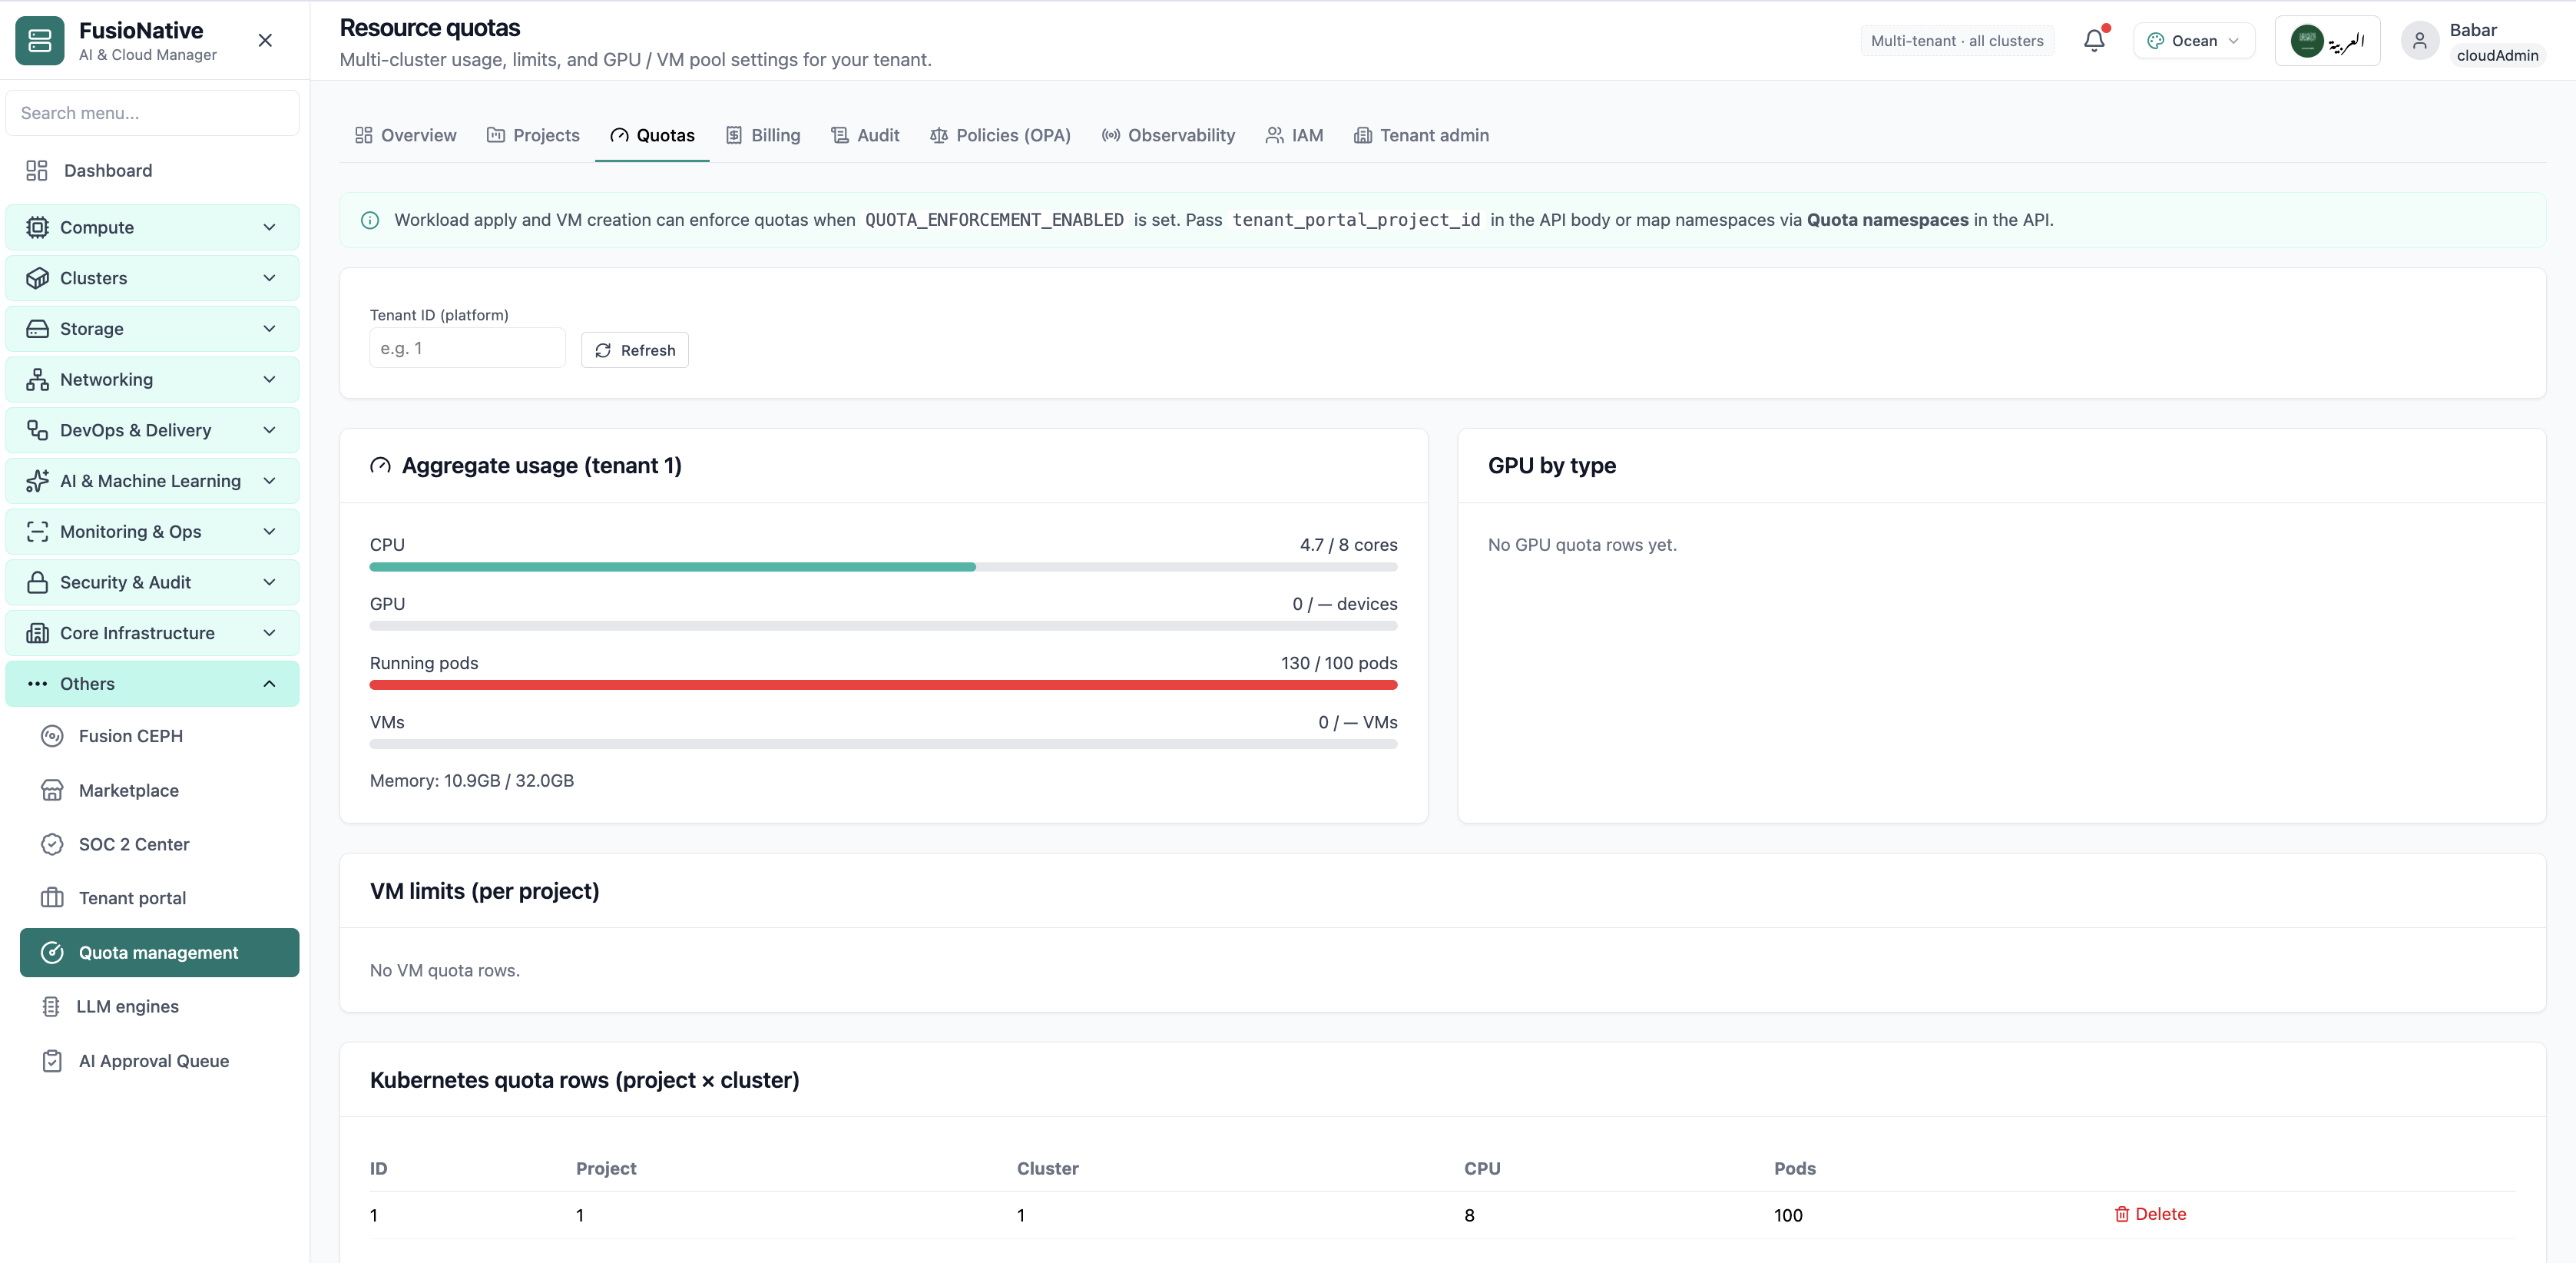Image resolution: width=2576 pixels, height=1263 pixels.
Task: Delete quota row with ID 1
Action: 2150,1214
